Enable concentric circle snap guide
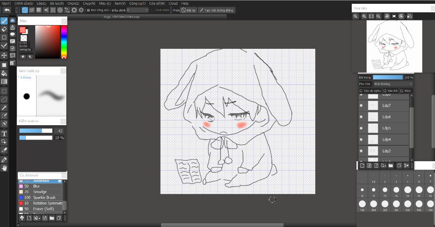 [60, 10]
